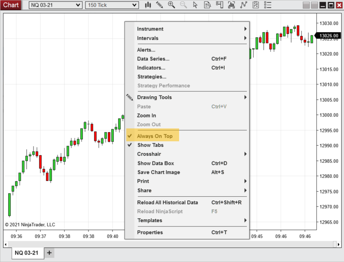Click the strategy performance clipboard icon

coord(256,5)
